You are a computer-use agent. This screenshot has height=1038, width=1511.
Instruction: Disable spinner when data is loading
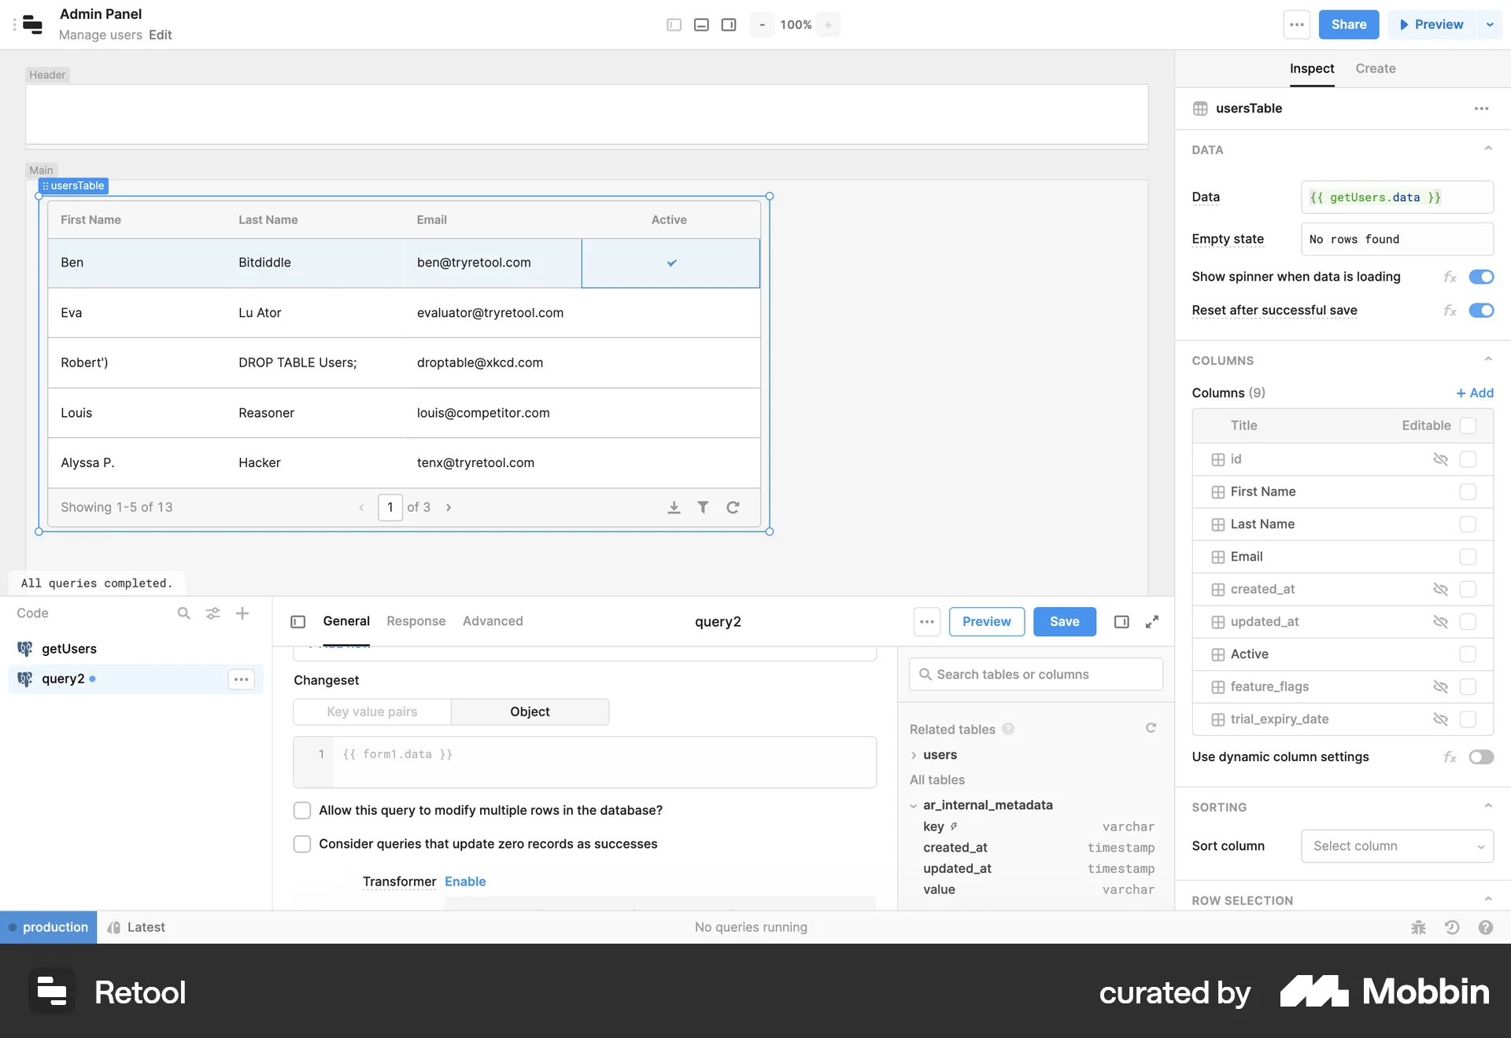pyautogui.click(x=1482, y=277)
